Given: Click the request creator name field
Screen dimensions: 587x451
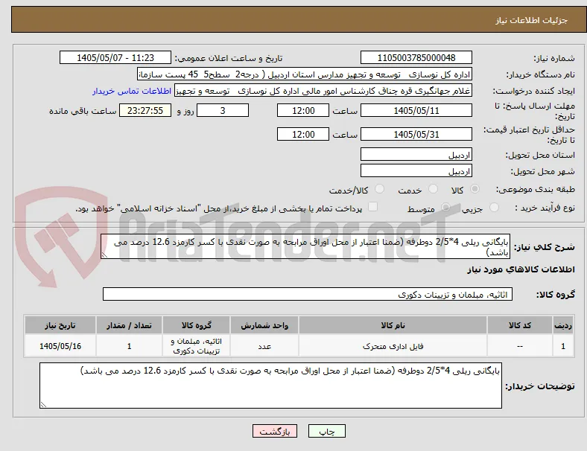Looking at the screenshot, I should click(x=323, y=91).
